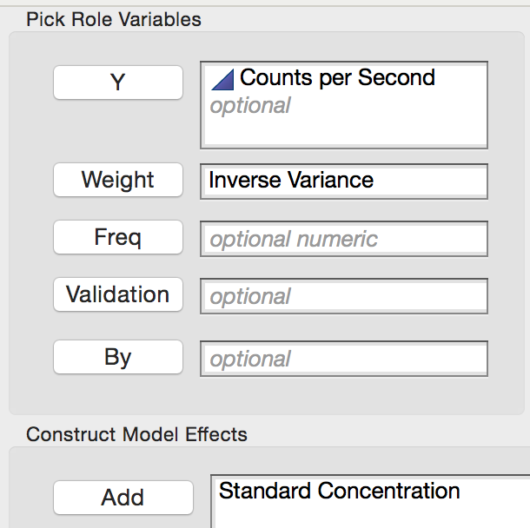
Task: Click the Weight role button
Action: 118,180
